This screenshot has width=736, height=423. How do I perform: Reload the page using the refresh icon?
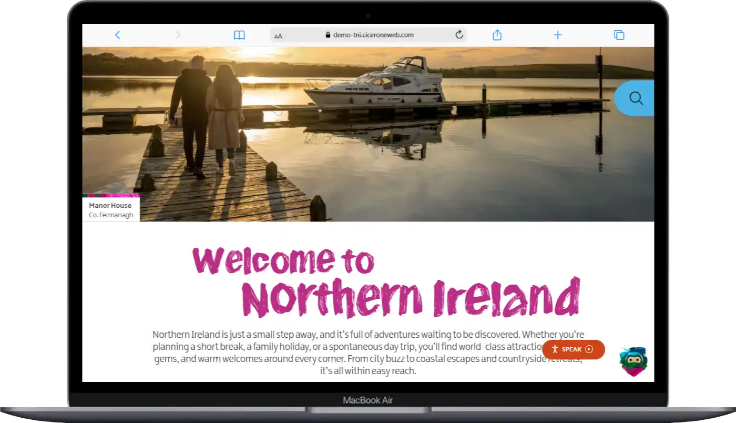click(458, 35)
